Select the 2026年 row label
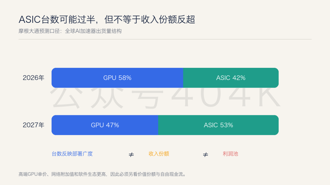330x185 pixels. pyautogui.click(x=34, y=78)
